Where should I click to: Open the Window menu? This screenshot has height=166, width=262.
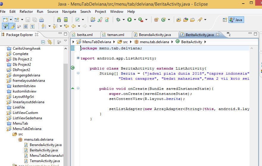pos(117,12)
